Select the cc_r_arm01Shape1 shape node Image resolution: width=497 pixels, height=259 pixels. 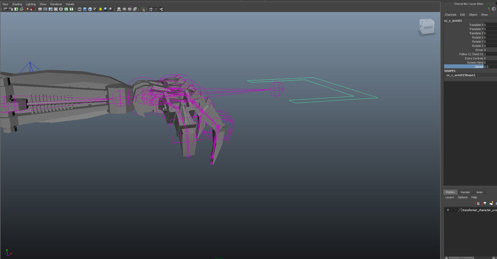461,75
